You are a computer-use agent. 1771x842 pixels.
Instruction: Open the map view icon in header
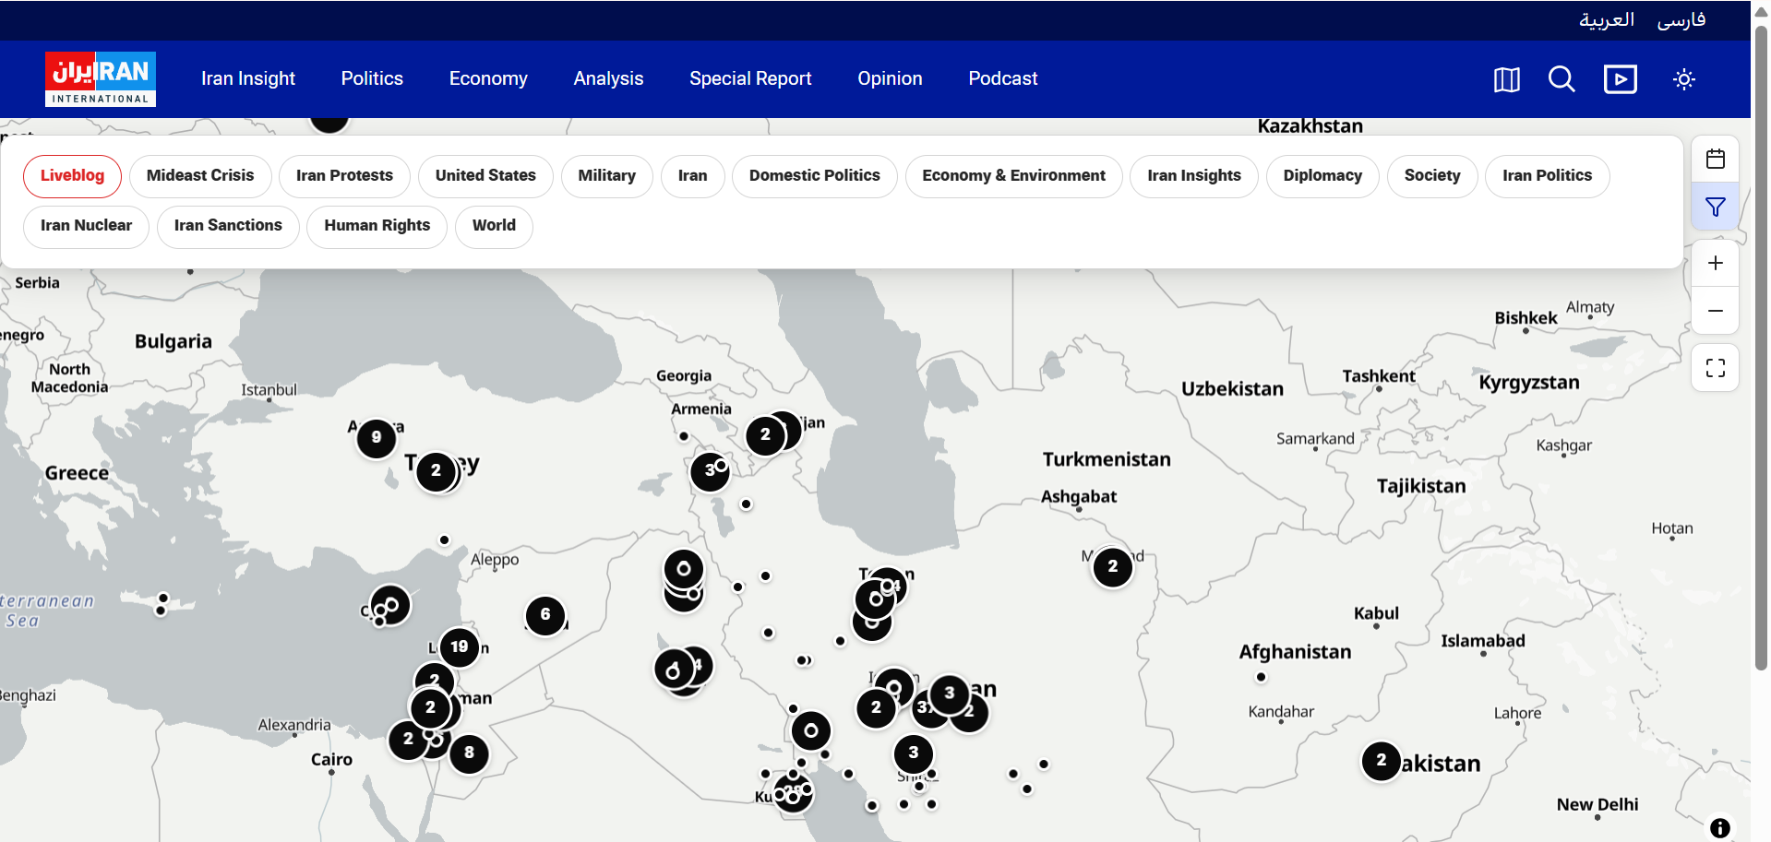(1506, 79)
